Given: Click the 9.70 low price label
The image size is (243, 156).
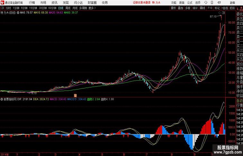Looking at the screenshot, I should pyautogui.click(x=34, y=93).
